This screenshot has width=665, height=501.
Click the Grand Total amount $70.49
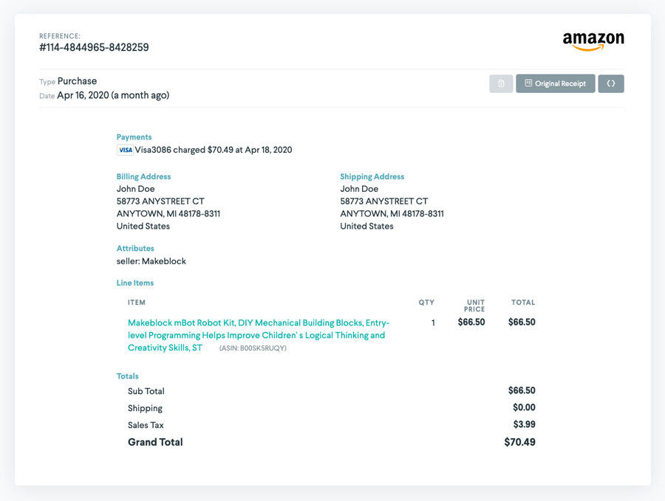522,442
